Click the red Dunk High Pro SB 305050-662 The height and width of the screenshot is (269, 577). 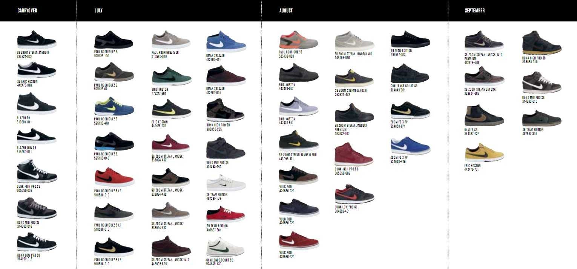[354, 154]
